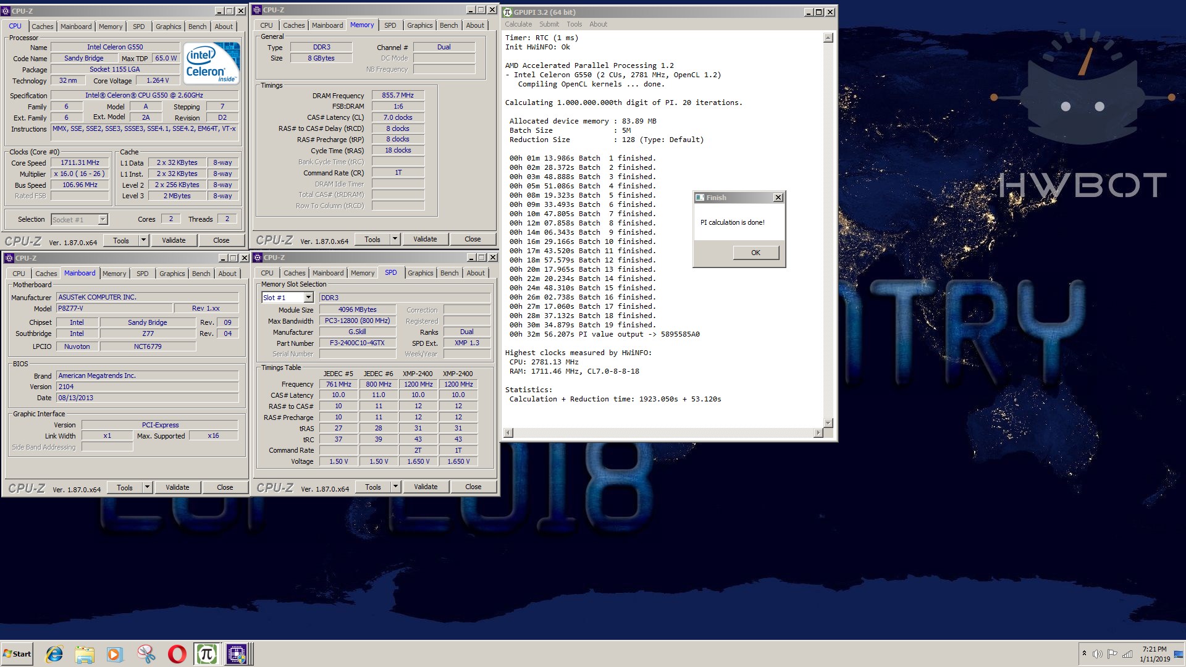The image size is (1186, 667).
Task: Open the Tools menu in GPUPI
Action: coord(574,24)
